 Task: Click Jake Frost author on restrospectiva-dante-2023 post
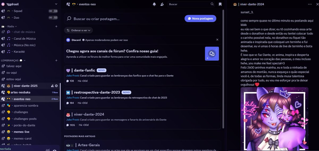pos(72,98)
